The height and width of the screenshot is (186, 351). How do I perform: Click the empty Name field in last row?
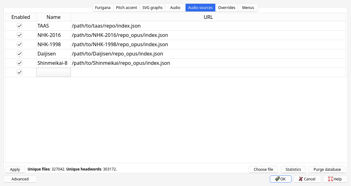54,72
